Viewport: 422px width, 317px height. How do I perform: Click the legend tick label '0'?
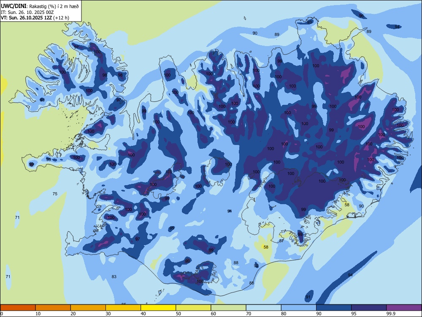tap(2, 314)
